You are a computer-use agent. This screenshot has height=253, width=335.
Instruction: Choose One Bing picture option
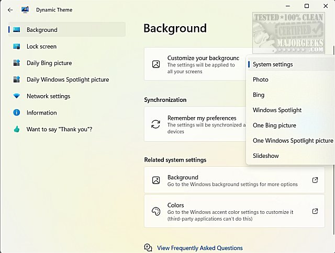point(274,125)
